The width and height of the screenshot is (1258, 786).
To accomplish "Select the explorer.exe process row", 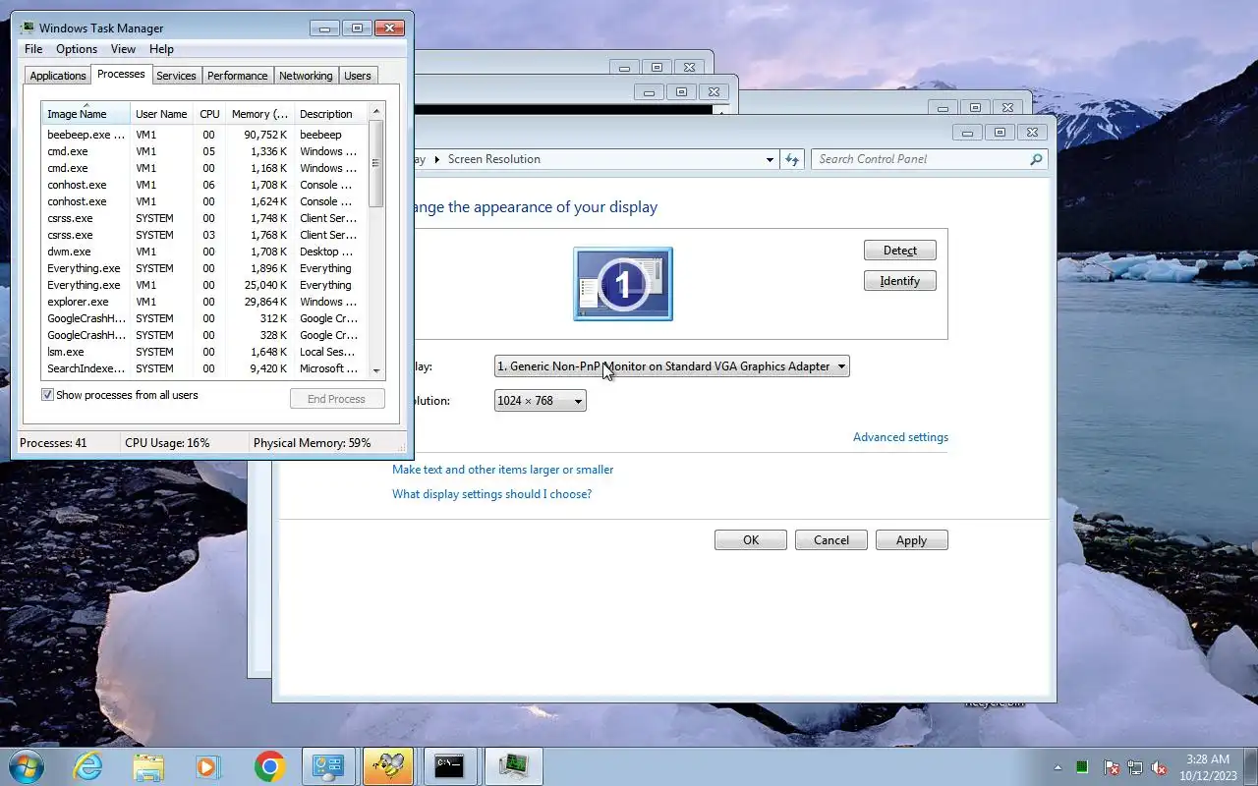I will (x=204, y=302).
